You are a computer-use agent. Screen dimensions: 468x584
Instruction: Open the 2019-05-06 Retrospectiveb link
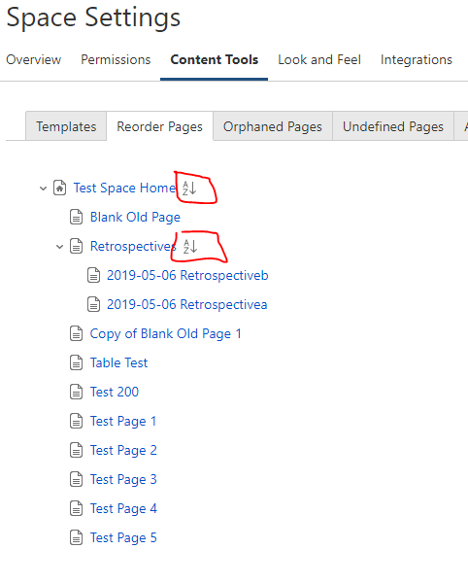[x=187, y=275]
